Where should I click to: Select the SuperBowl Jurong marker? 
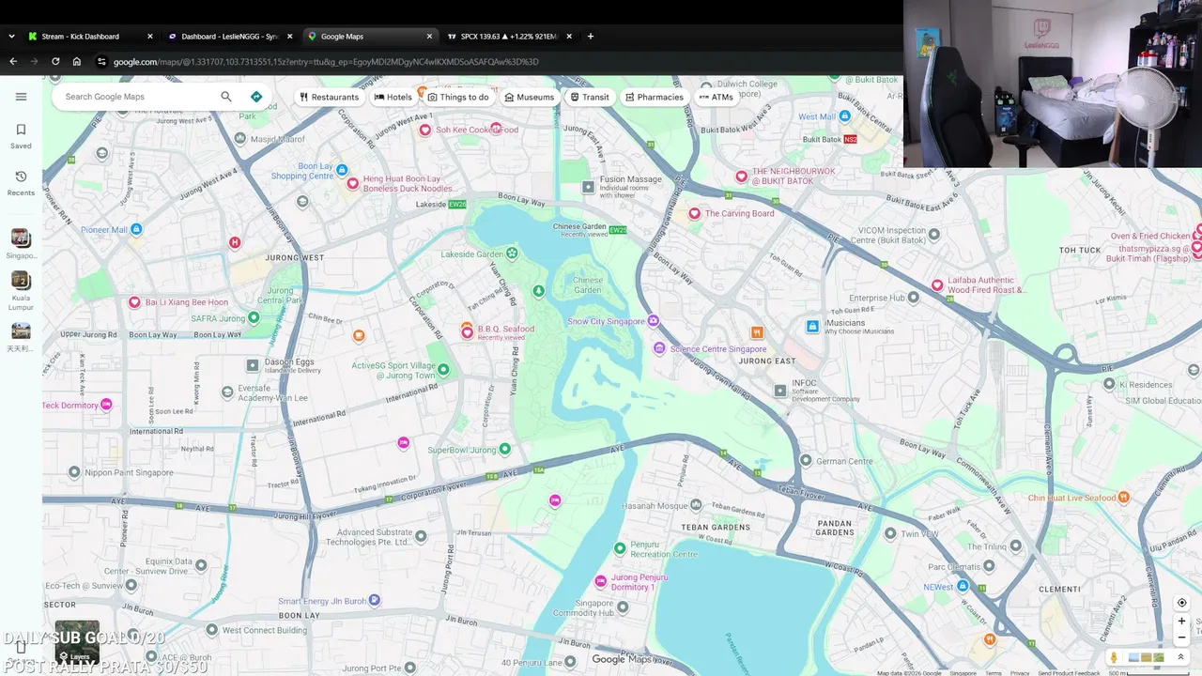tap(505, 449)
